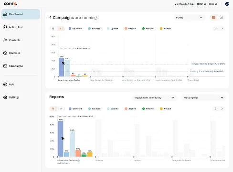Image resolution: width=233 pixels, height=172 pixels.
Task: Select Internet industry axis label
Action: tap(138, 160)
